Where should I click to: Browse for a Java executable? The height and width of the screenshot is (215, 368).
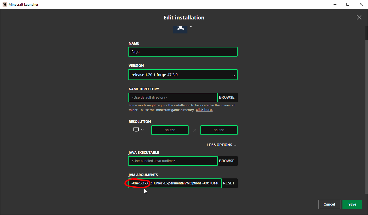(x=227, y=161)
